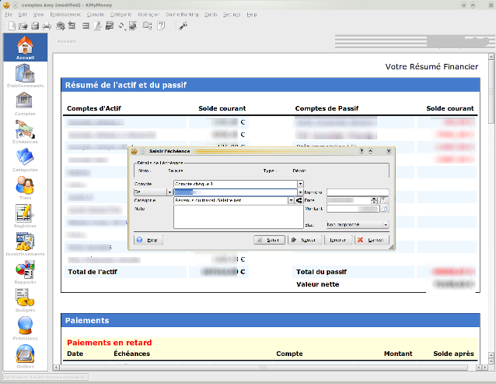
Task: Open the Outbox sidebar view
Action: [x=26, y=357]
